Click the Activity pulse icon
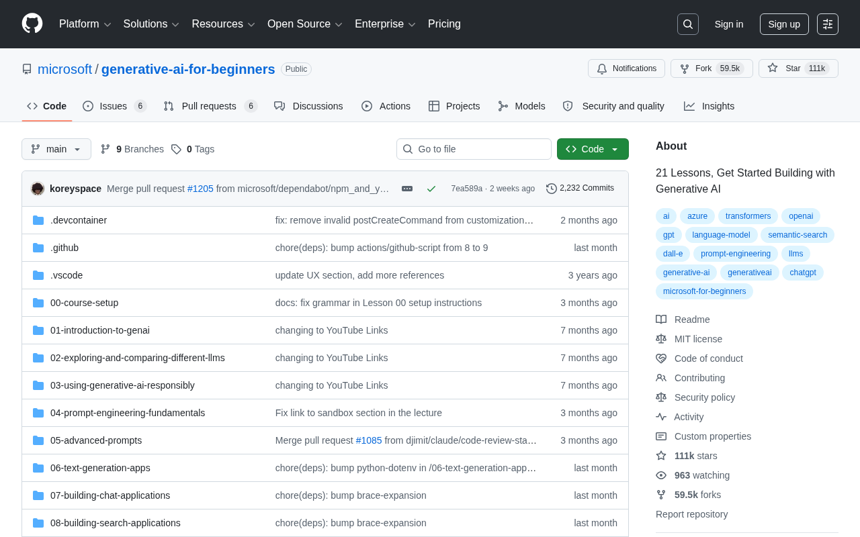Screen dimensions: 860x537 pos(661,417)
